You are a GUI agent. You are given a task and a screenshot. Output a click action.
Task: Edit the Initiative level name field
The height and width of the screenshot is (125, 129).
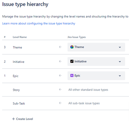click(x=18, y=62)
